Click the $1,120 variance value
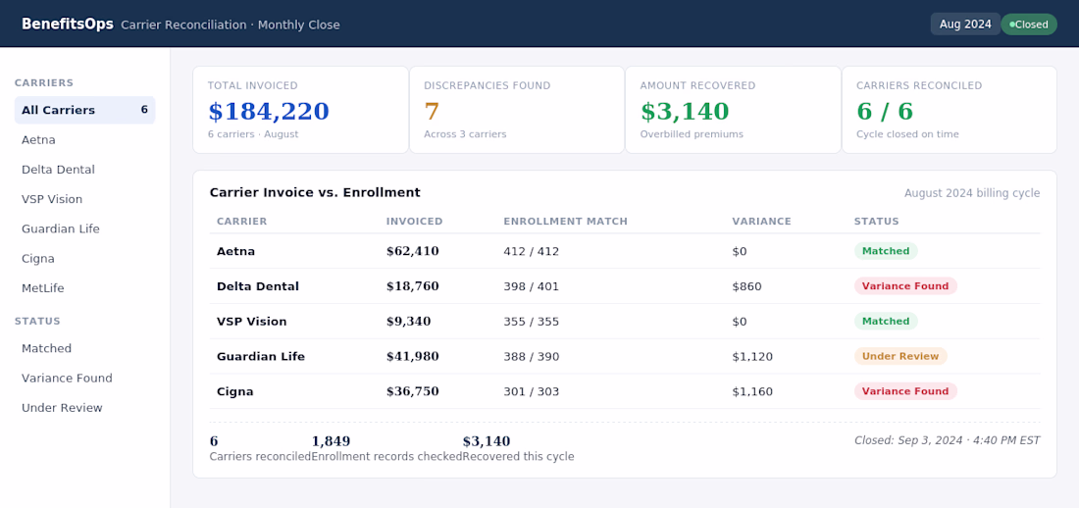The image size is (1079, 508). click(x=752, y=357)
